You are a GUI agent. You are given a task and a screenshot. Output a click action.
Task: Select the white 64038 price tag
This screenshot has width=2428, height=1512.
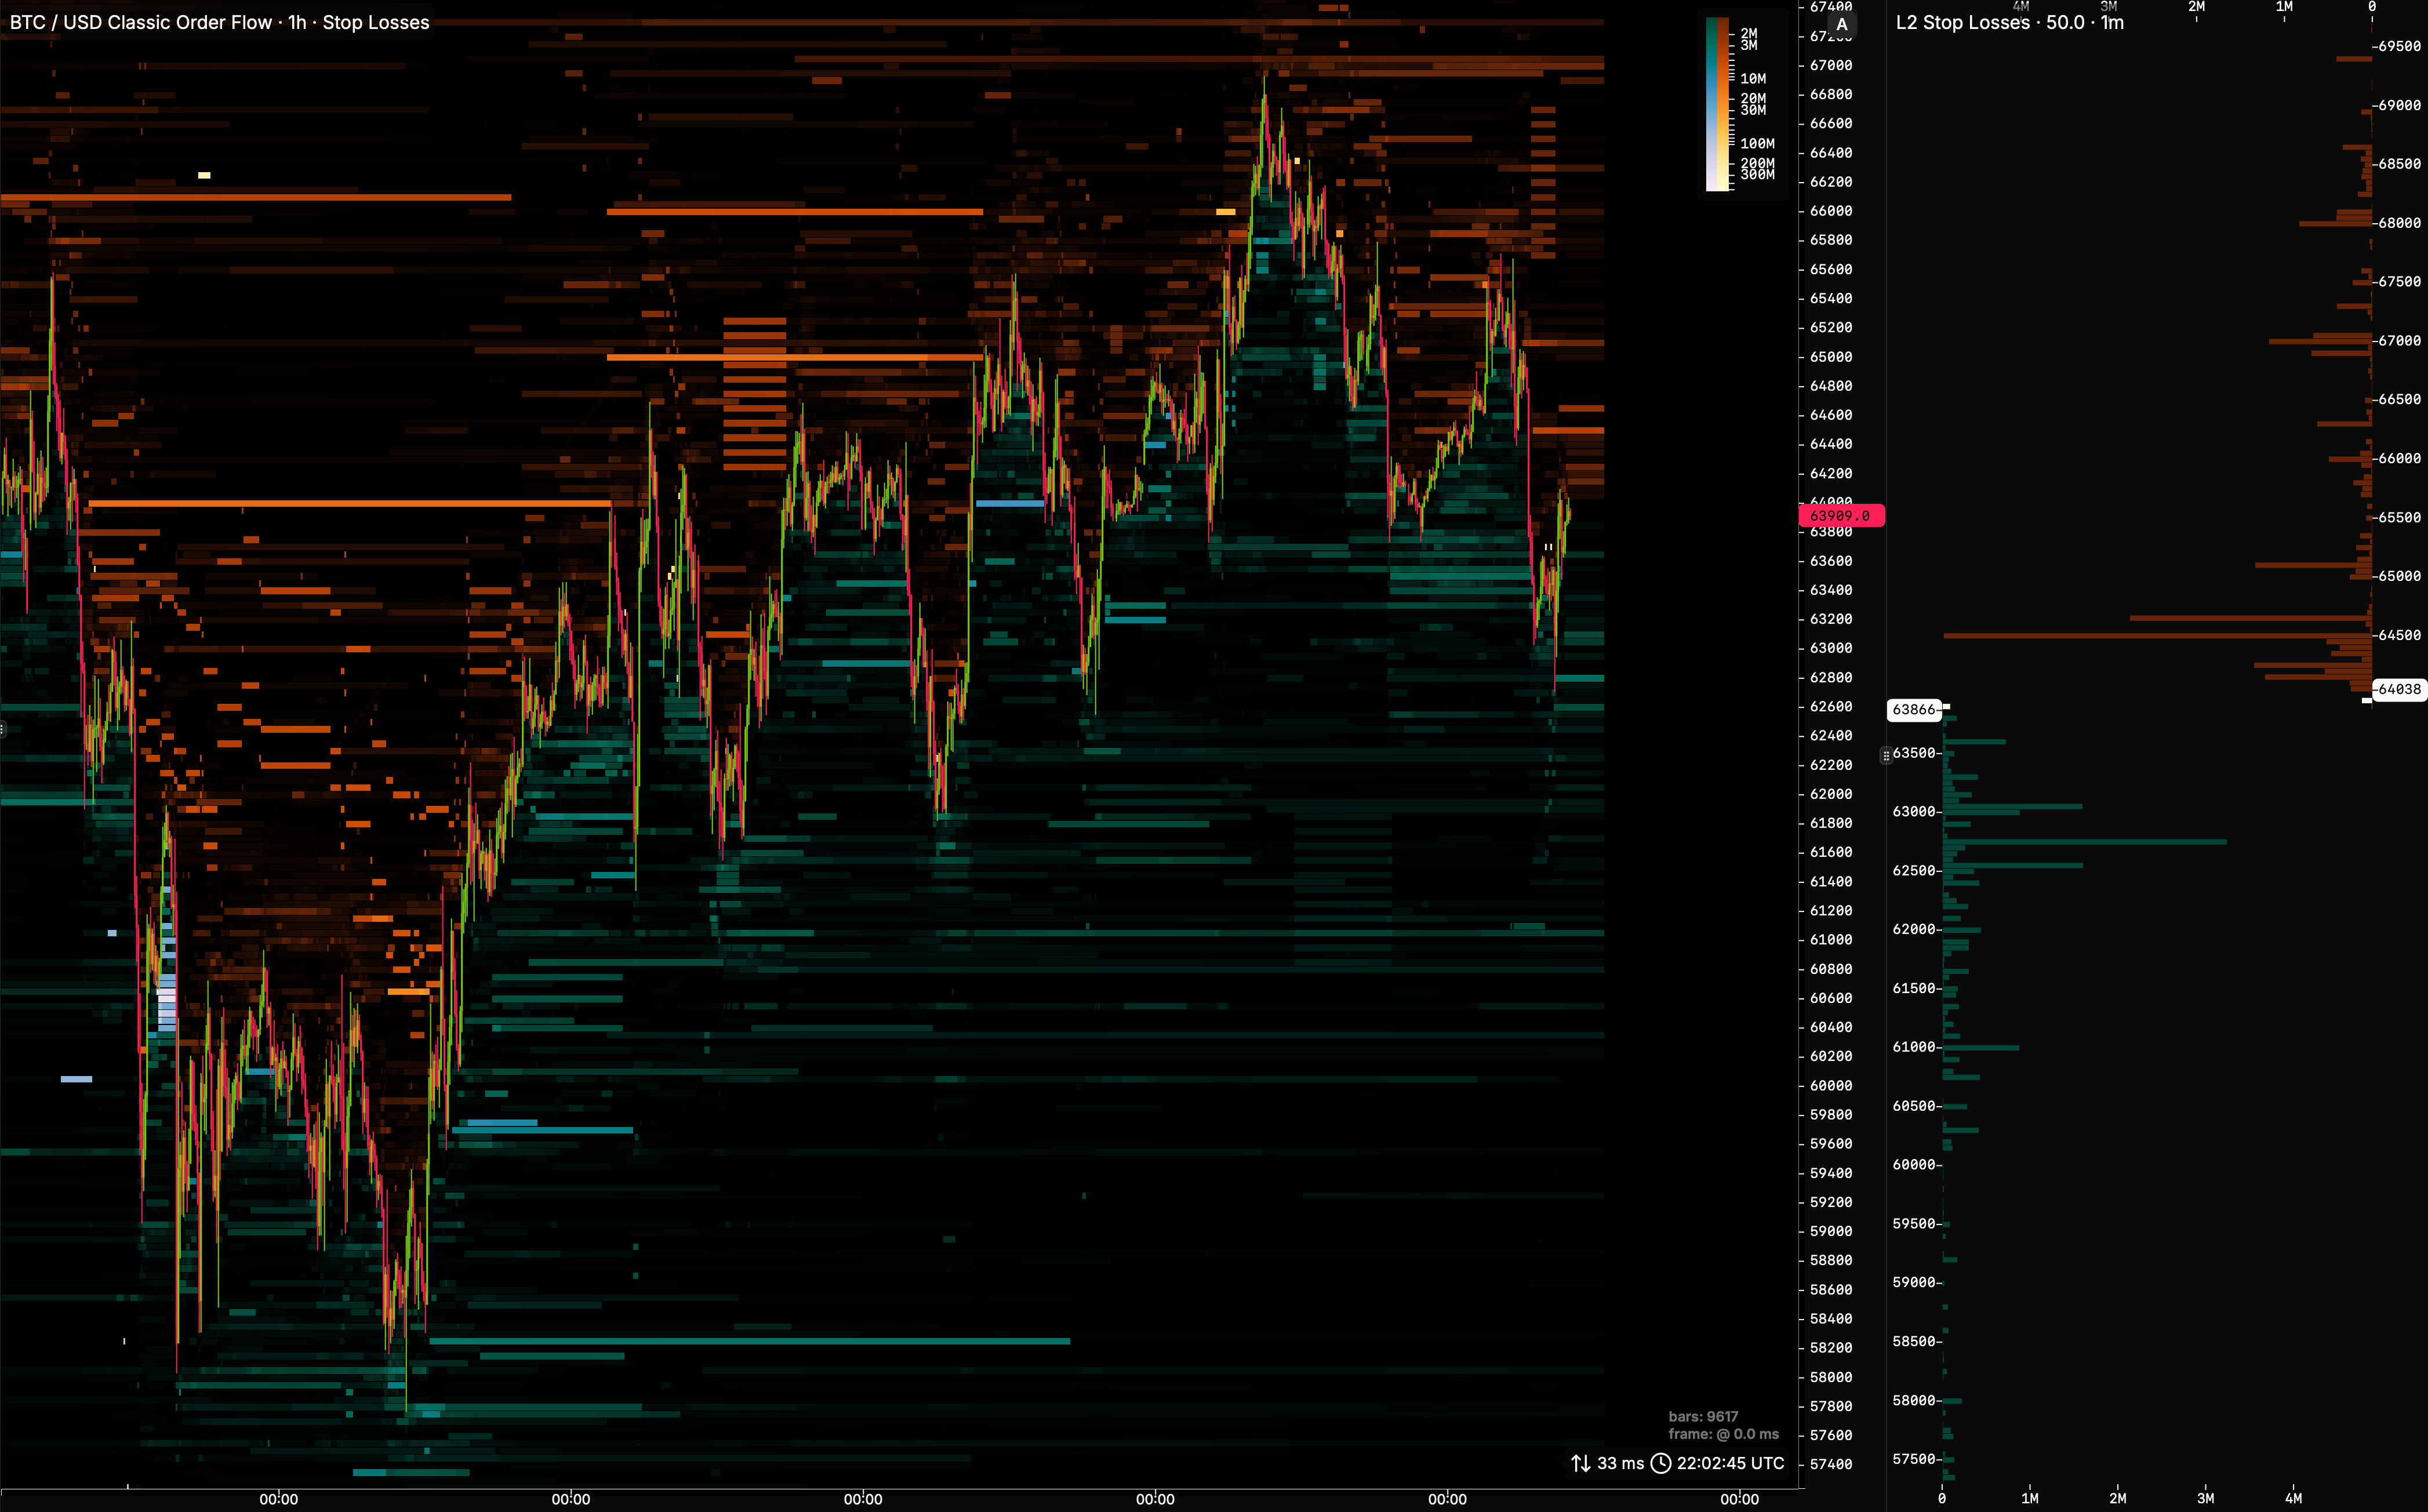pos(2399,689)
